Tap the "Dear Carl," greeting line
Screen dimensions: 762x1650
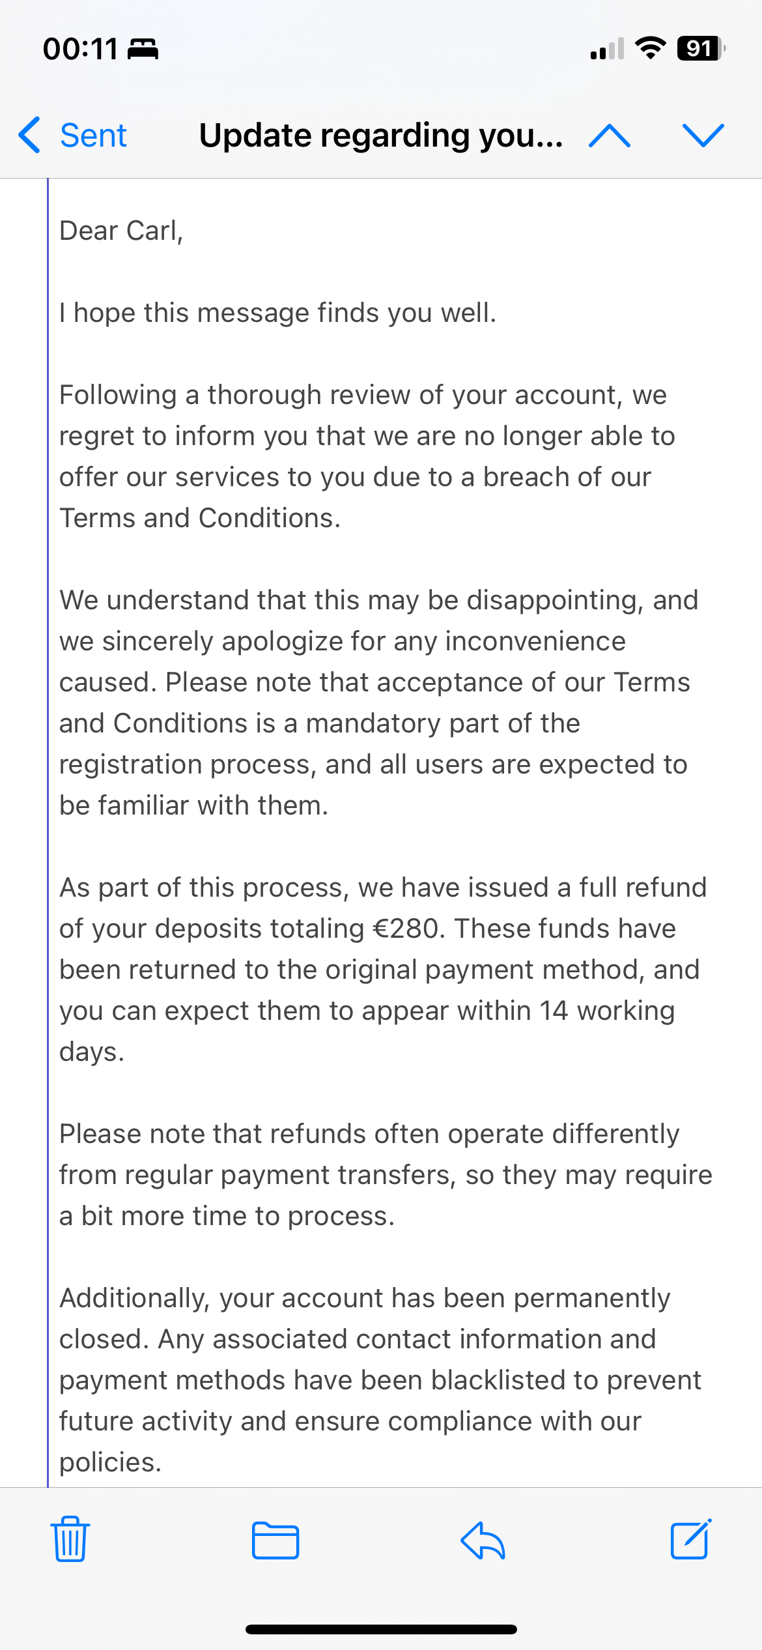coord(121,231)
